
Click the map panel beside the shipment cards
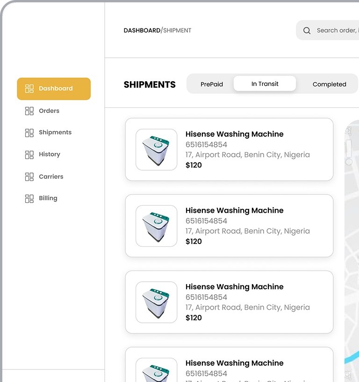tap(352, 250)
